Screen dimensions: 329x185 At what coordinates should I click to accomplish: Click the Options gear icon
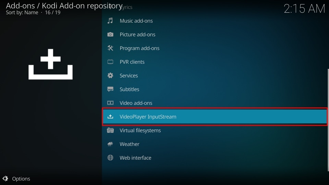(5, 178)
